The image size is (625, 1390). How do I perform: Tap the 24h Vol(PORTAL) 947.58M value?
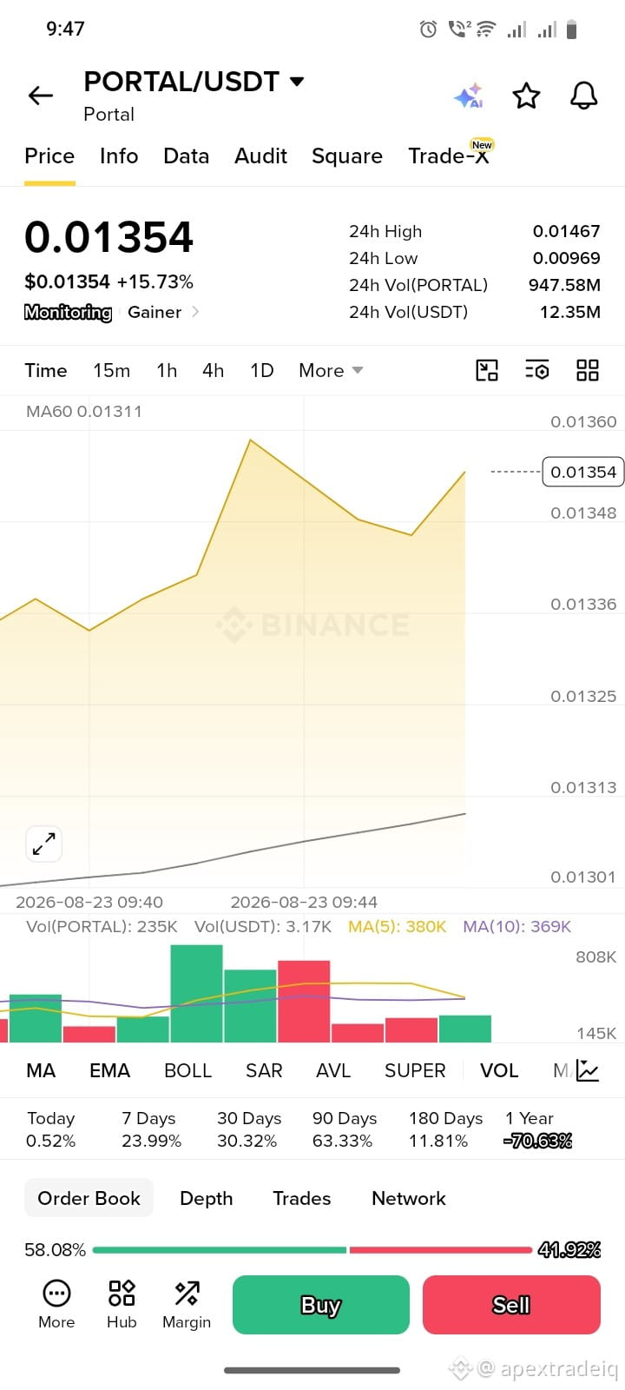tap(564, 285)
